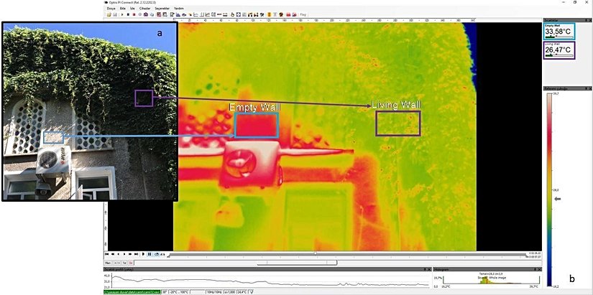Click the save disk icon in toolbar
Image resolution: width=593 pixels, height=295 pixels.
(114, 14)
